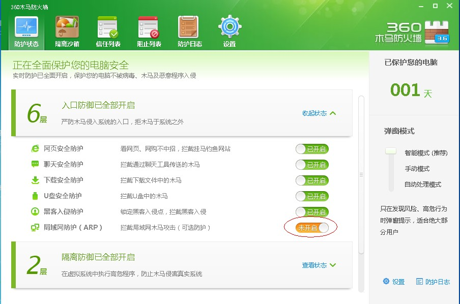
Task: Click the 局域网防护 (ARP) network icon
Action: (35, 227)
